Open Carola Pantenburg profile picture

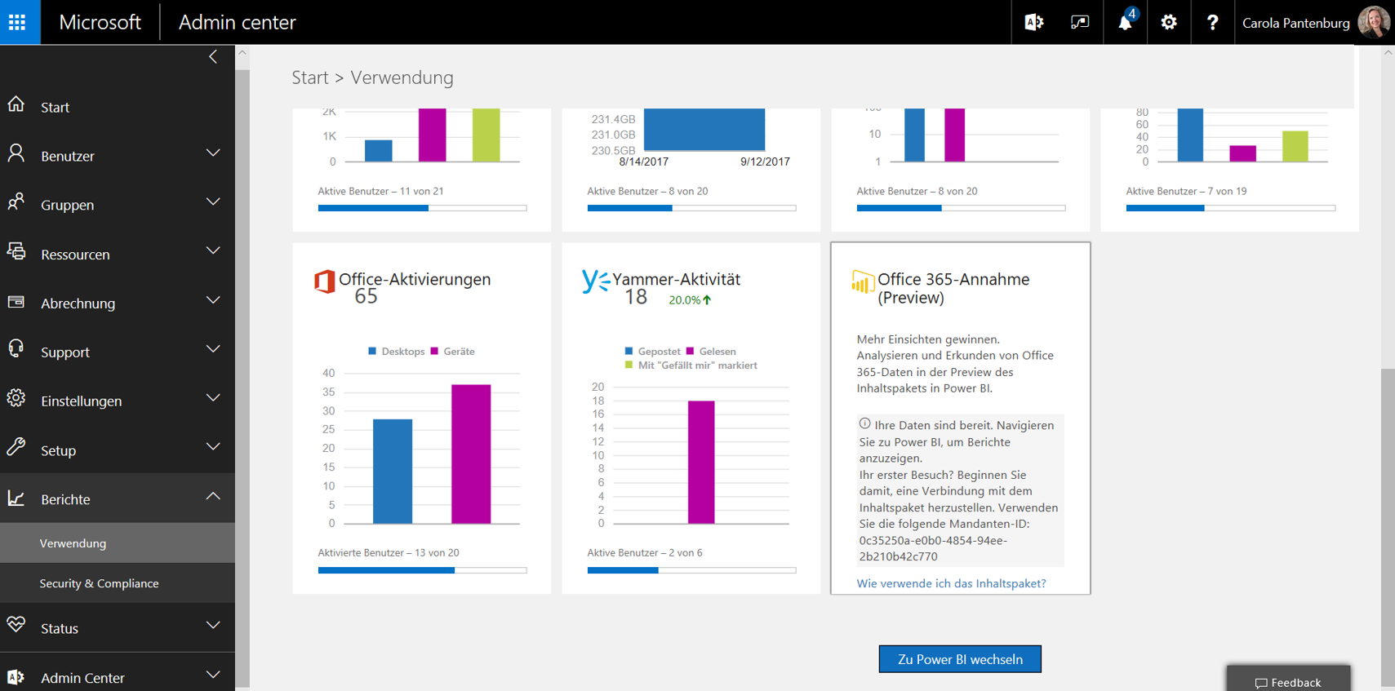(x=1374, y=22)
